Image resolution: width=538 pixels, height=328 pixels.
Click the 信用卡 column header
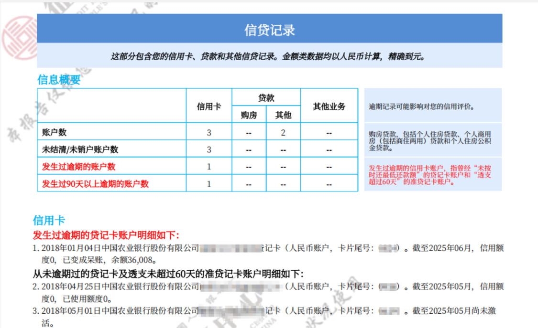tap(209, 106)
